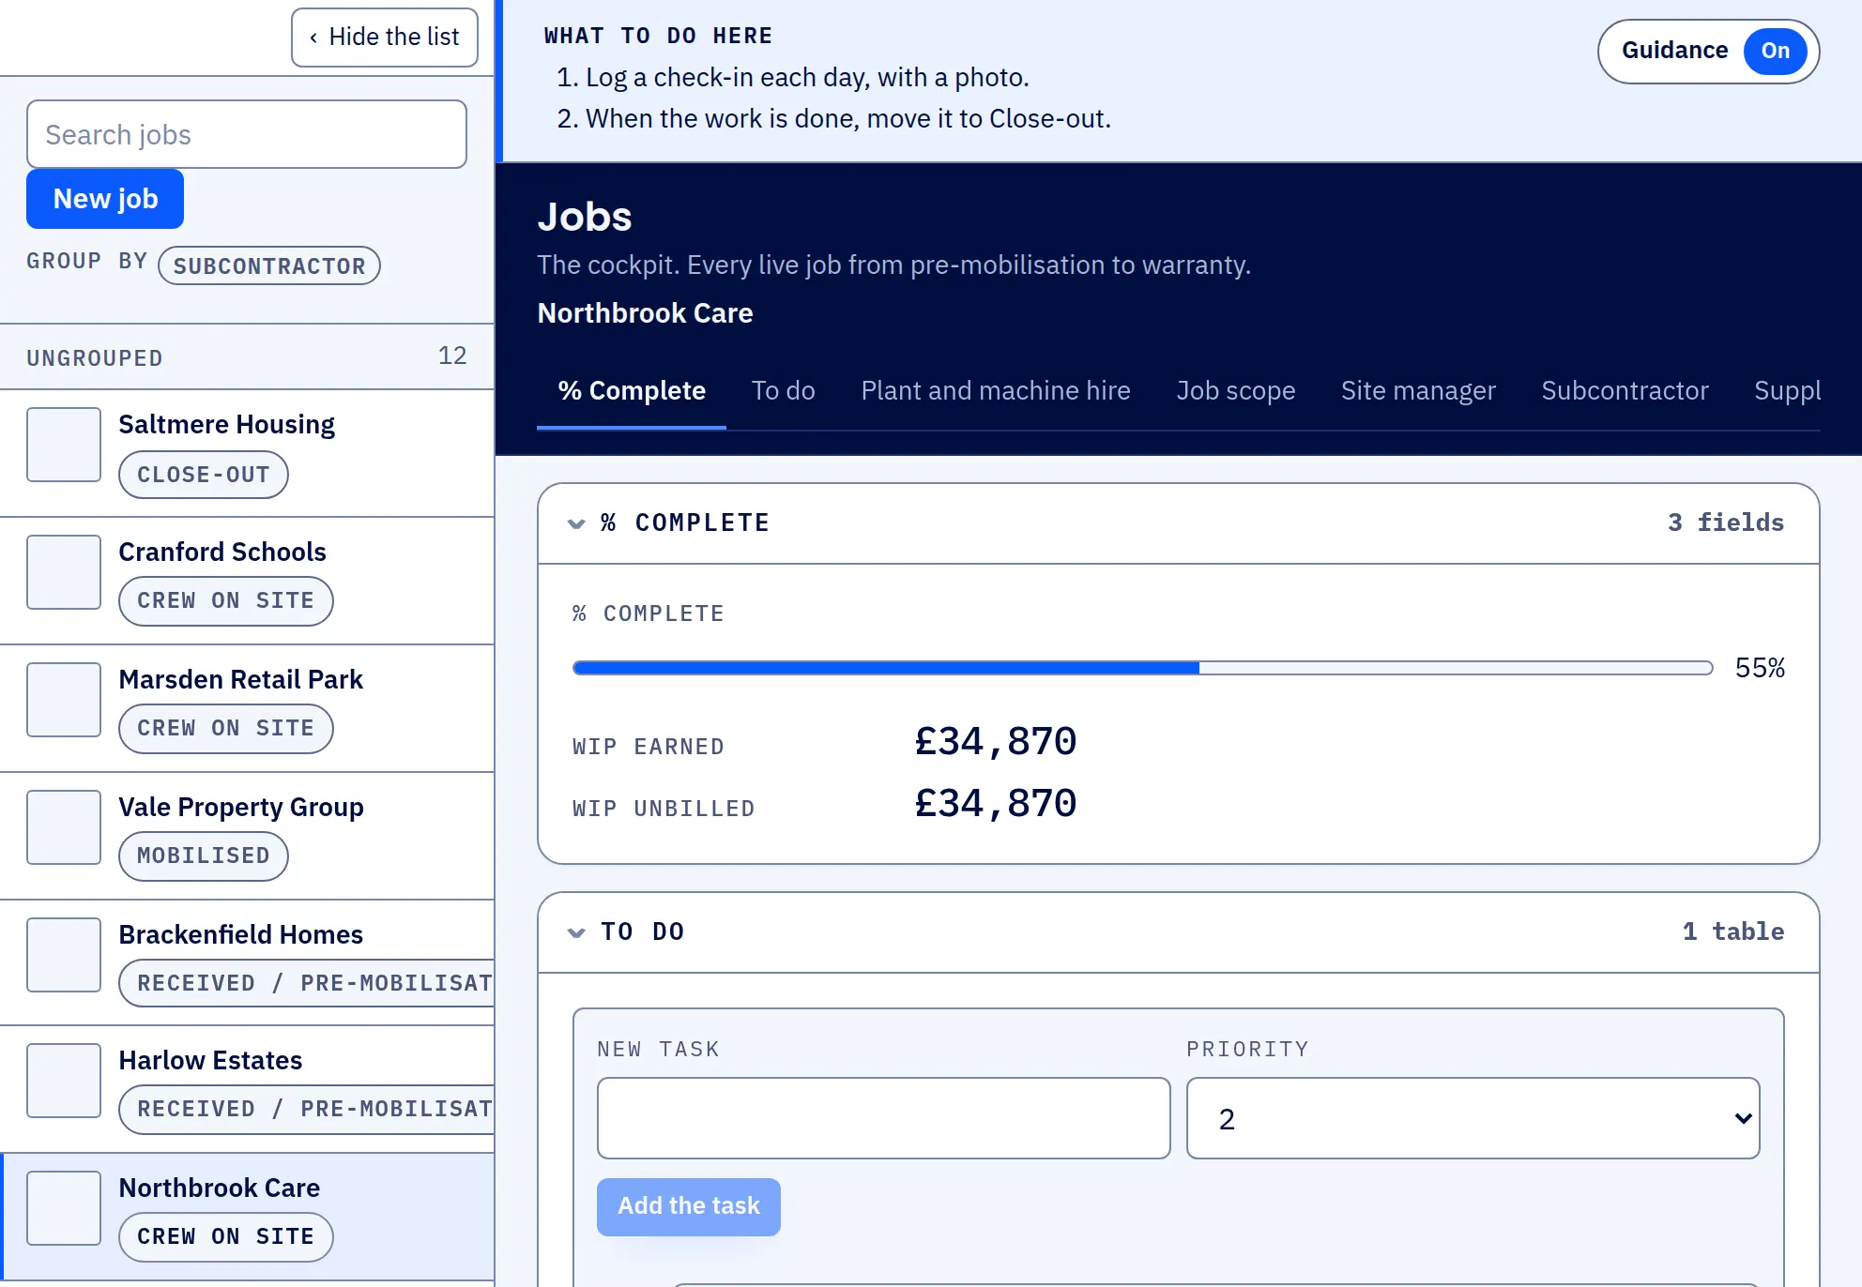1862x1287 pixels.
Task: Tick the Harlow Estates checkbox
Action: pos(64,1081)
